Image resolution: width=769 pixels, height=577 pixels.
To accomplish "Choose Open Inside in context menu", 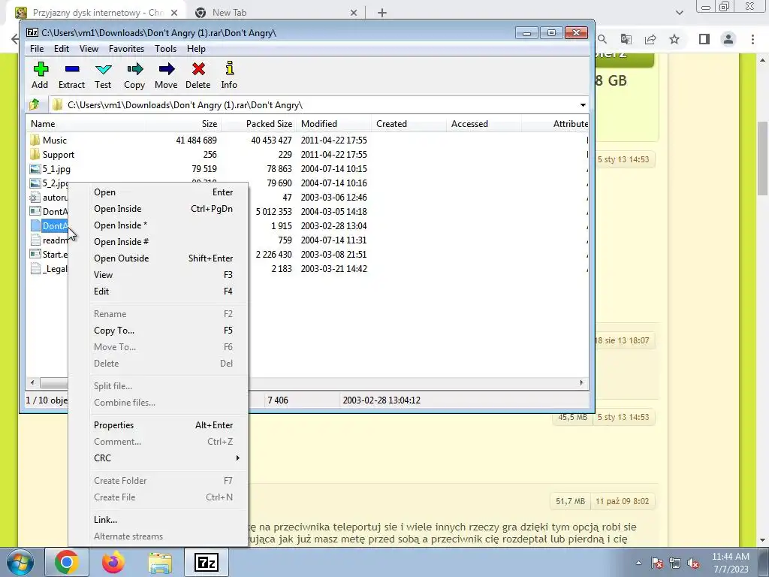I will tap(158, 209).
